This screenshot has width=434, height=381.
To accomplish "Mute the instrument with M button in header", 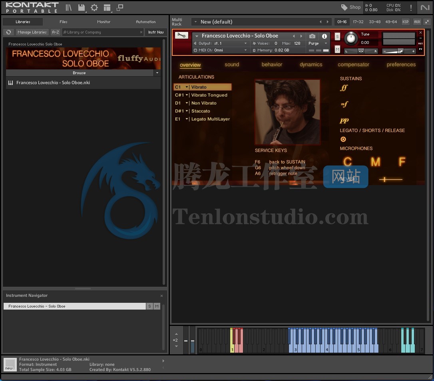I will [337, 49].
